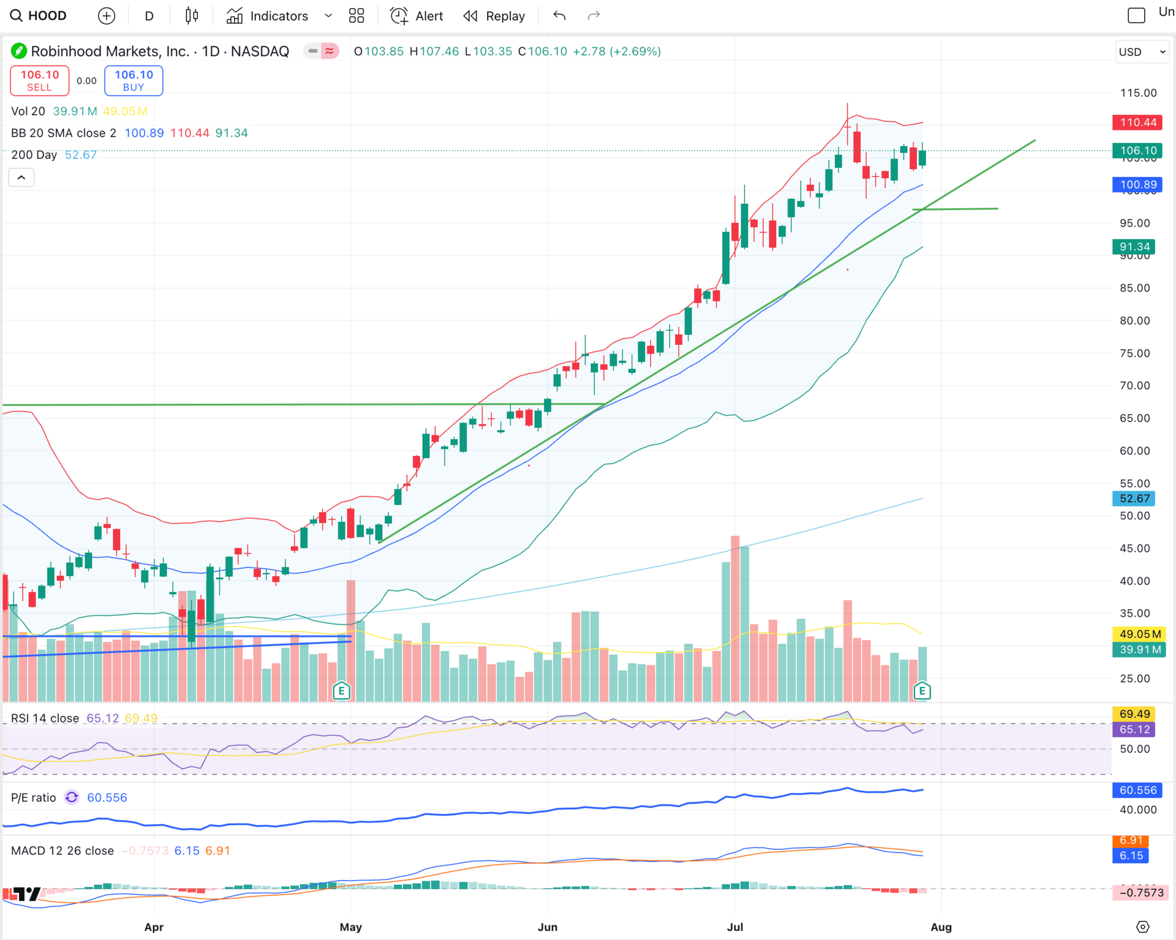The width and height of the screenshot is (1176, 940).
Task: Open the D timeframe interval selector
Action: coord(149,16)
